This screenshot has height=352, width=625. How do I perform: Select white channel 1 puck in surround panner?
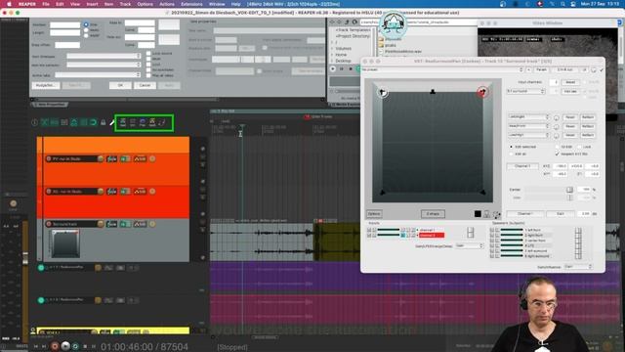tap(383, 93)
